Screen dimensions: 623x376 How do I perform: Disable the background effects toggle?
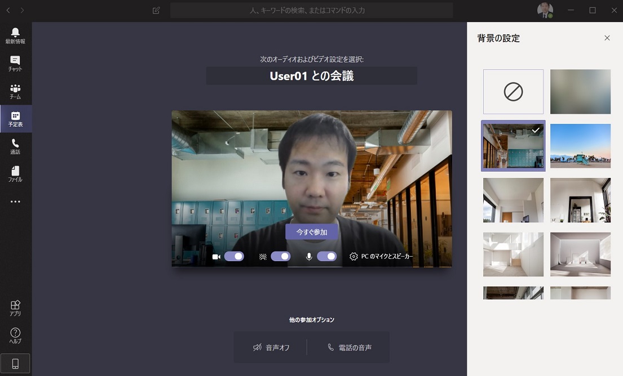[281, 256]
